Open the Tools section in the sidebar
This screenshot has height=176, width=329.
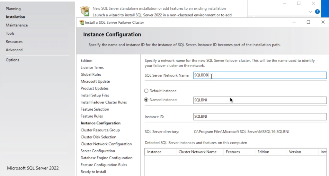(x=10, y=33)
